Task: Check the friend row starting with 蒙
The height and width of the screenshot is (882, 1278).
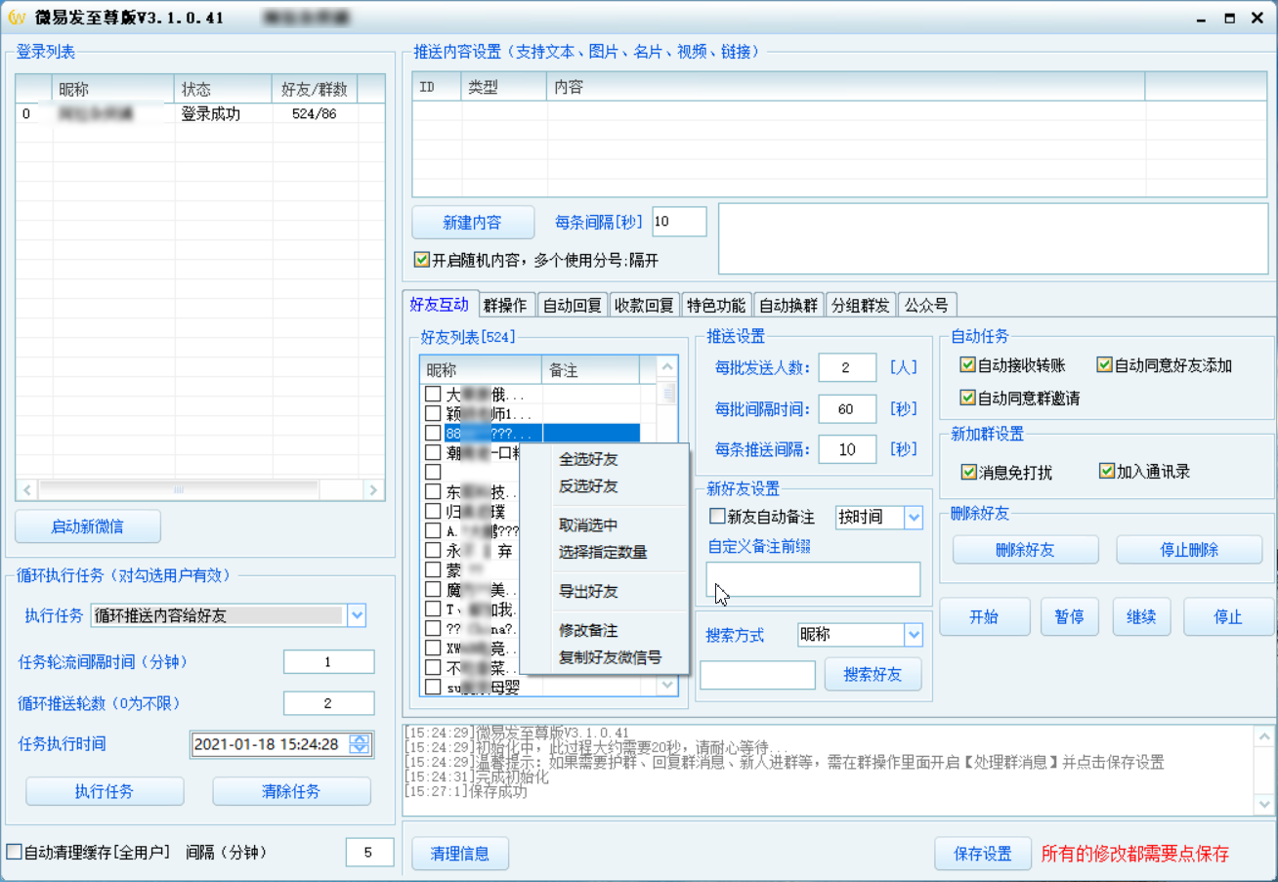Action: tap(433, 569)
